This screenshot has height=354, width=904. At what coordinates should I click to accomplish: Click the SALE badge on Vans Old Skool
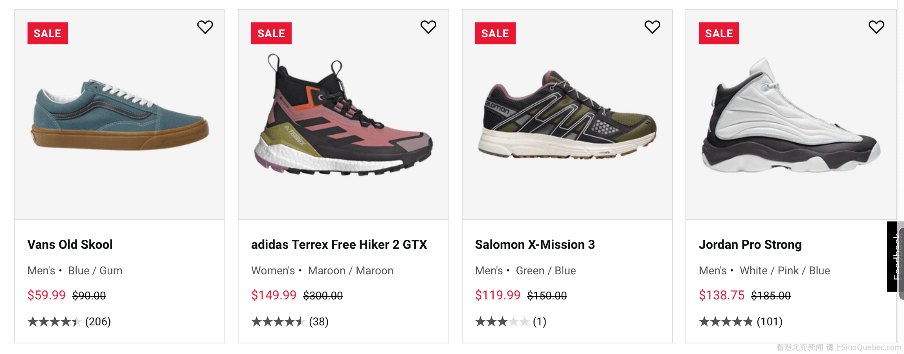coord(48,33)
